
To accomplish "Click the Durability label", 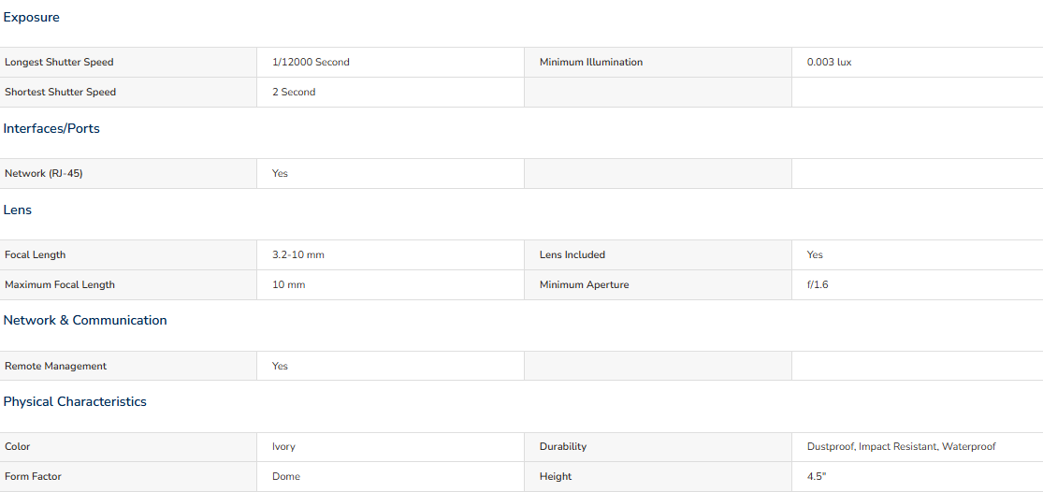I will tap(563, 447).
